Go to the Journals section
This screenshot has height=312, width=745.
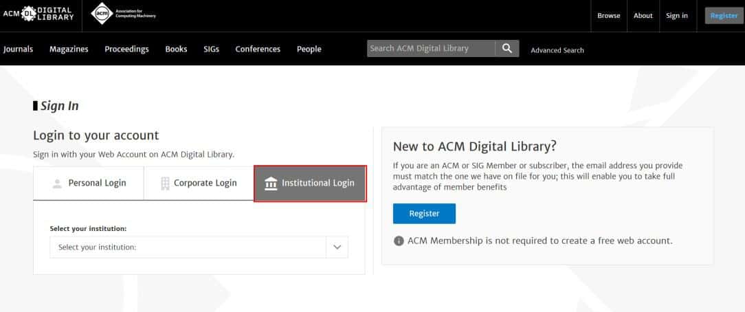click(x=19, y=49)
